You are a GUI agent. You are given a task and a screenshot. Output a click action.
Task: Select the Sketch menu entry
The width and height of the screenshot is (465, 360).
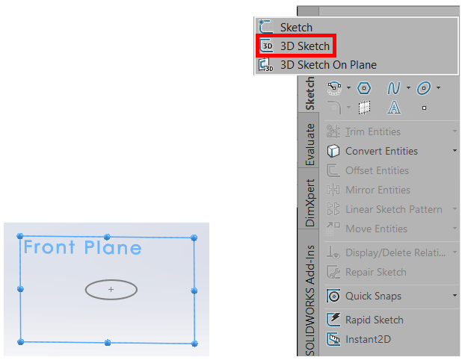[357, 27]
